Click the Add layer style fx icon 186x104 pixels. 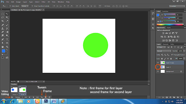point(163,97)
